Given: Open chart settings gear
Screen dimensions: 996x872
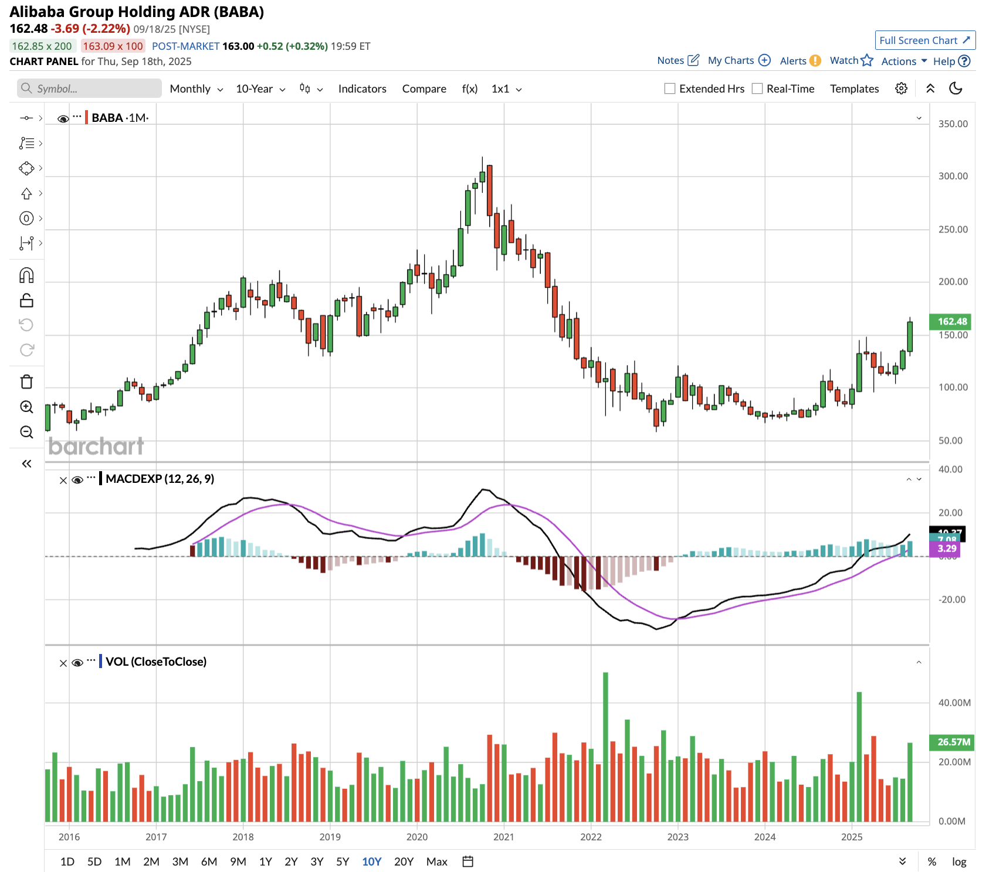Looking at the screenshot, I should click(901, 88).
